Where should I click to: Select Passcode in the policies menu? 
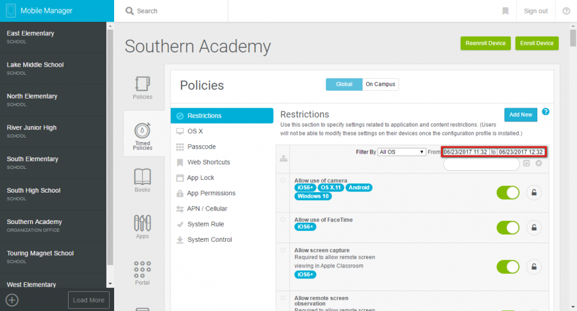(x=201, y=147)
